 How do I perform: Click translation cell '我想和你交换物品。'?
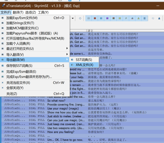pos(100,54)
